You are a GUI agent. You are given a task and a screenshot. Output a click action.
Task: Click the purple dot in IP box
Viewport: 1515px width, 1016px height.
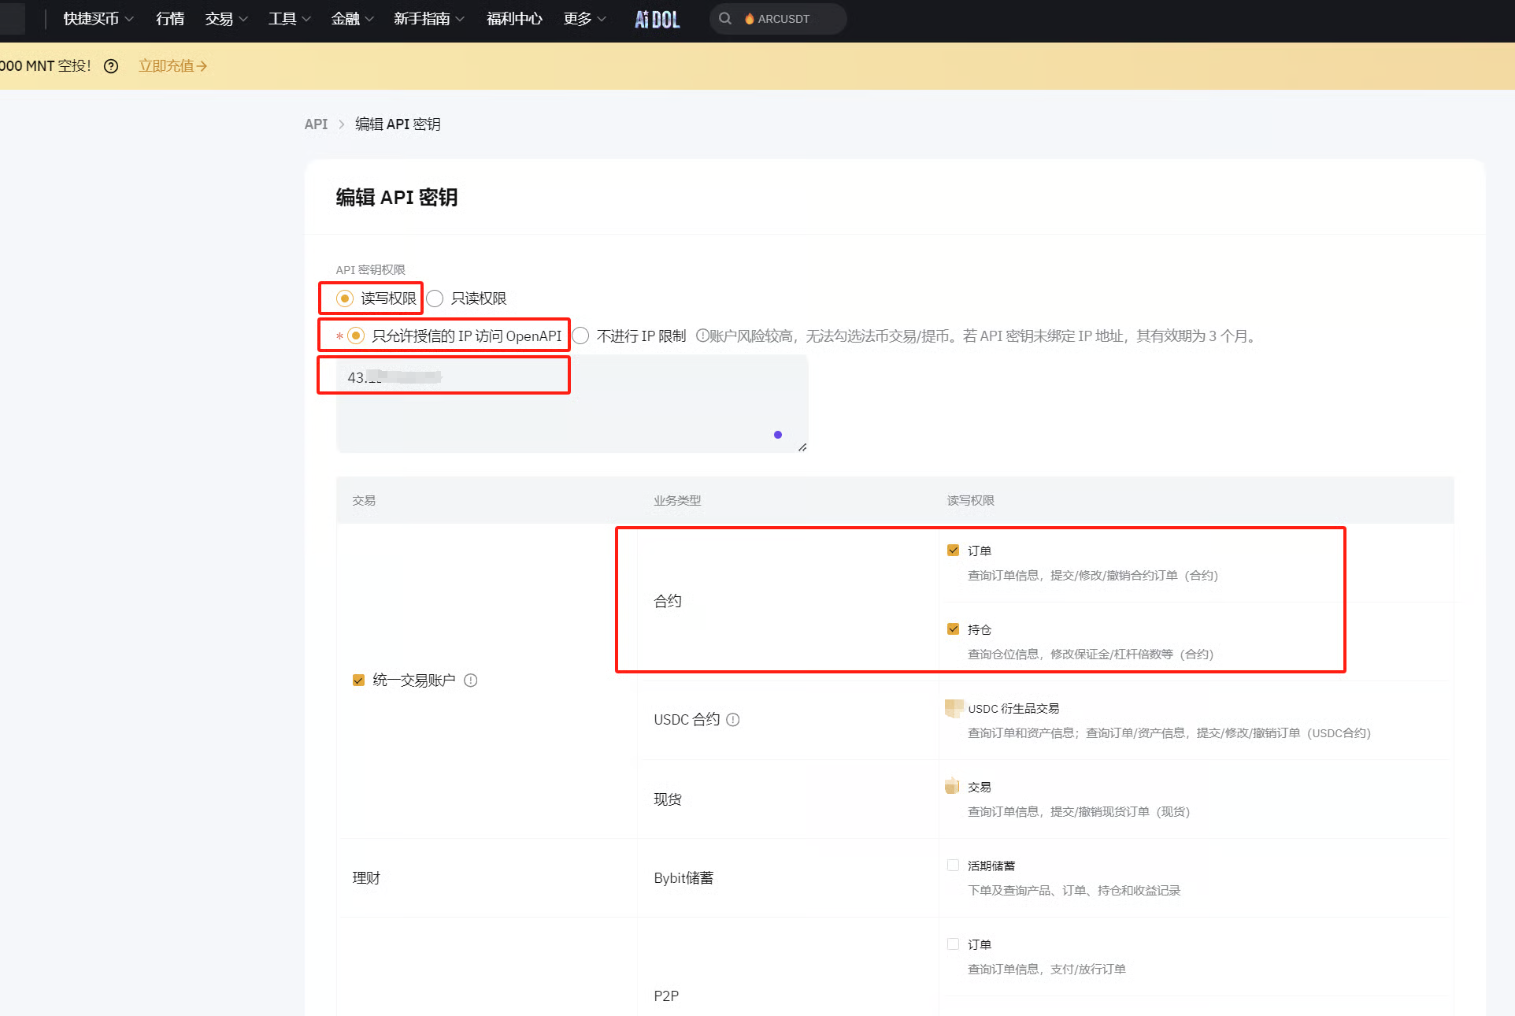778,435
